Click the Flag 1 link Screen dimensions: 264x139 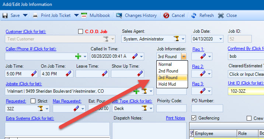coord(198,49)
